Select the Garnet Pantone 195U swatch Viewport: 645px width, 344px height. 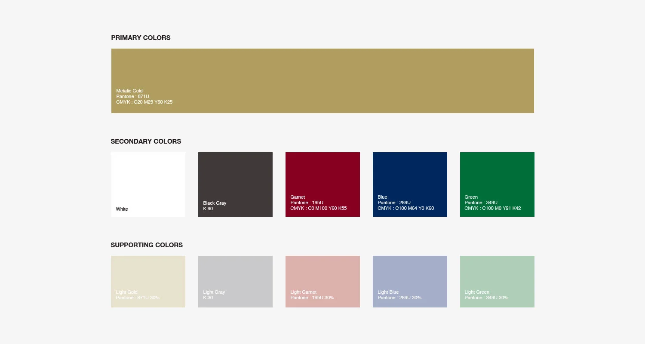(x=322, y=184)
